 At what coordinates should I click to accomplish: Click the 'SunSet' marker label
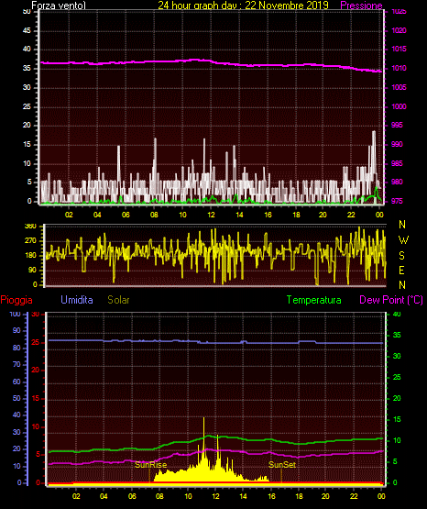pyautogui.click(x=282, y=465)
